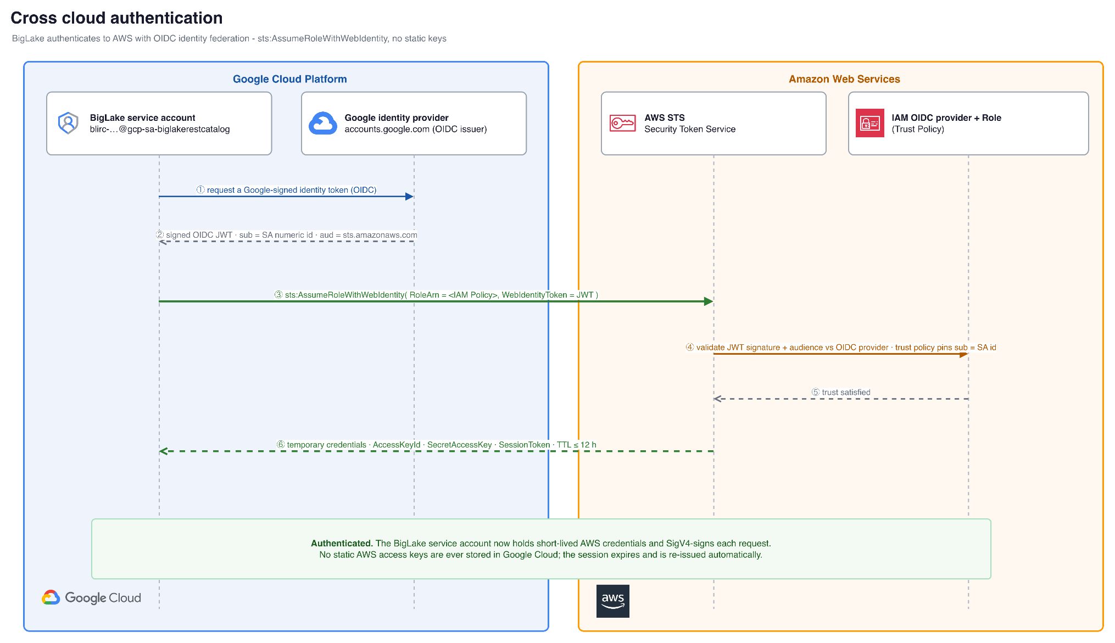Click step 3 sts:AssumeRoleWithWebIdentity label
1115x643 pixels.
(436, 295)
